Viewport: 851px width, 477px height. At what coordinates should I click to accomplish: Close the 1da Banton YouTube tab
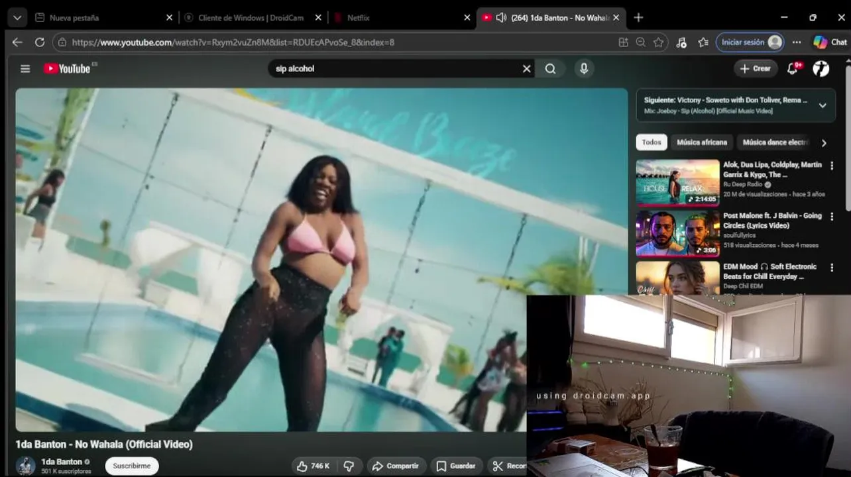tap(616, 18)
